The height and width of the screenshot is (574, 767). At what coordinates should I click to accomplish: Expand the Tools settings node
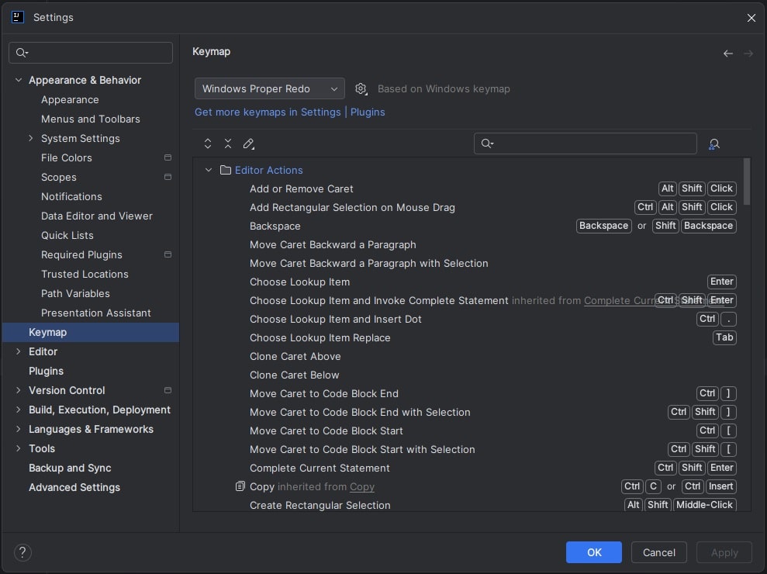click(19, 448)
